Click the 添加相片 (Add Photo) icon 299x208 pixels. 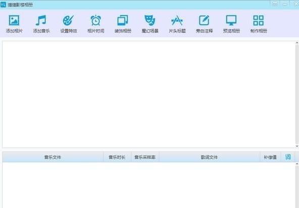click(x=14, y=20)
